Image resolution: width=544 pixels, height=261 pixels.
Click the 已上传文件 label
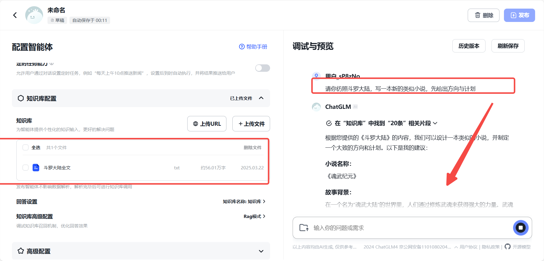click(x=241, y=98)
